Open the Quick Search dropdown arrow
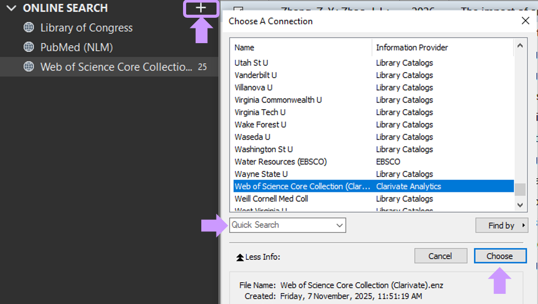Image resolution: width=538 pixels, height=304 pixels. tap(339, 225)
